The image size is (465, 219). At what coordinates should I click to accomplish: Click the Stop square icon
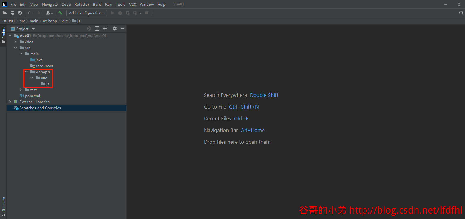147,13
